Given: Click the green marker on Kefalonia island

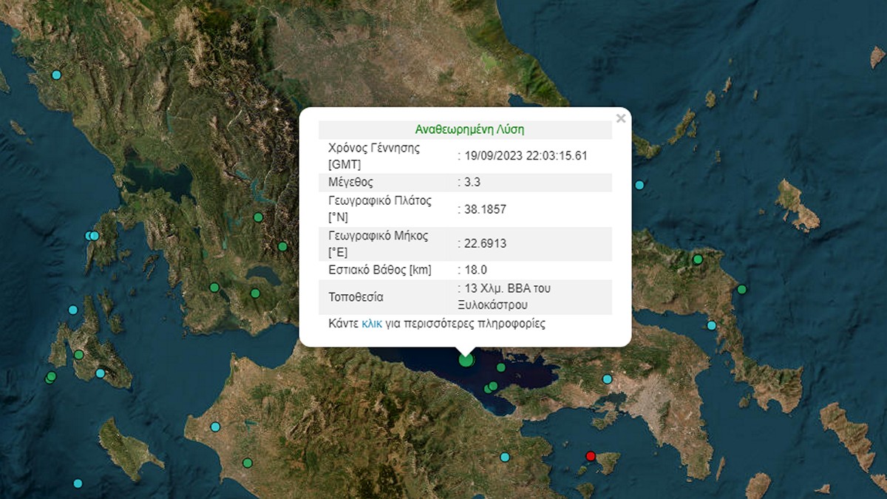Looking at the screenshot, I should pos(78,355).
